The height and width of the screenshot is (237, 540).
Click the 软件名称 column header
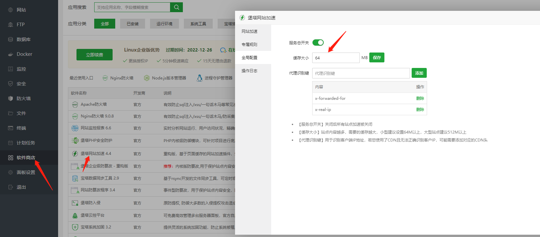[79, 93]
